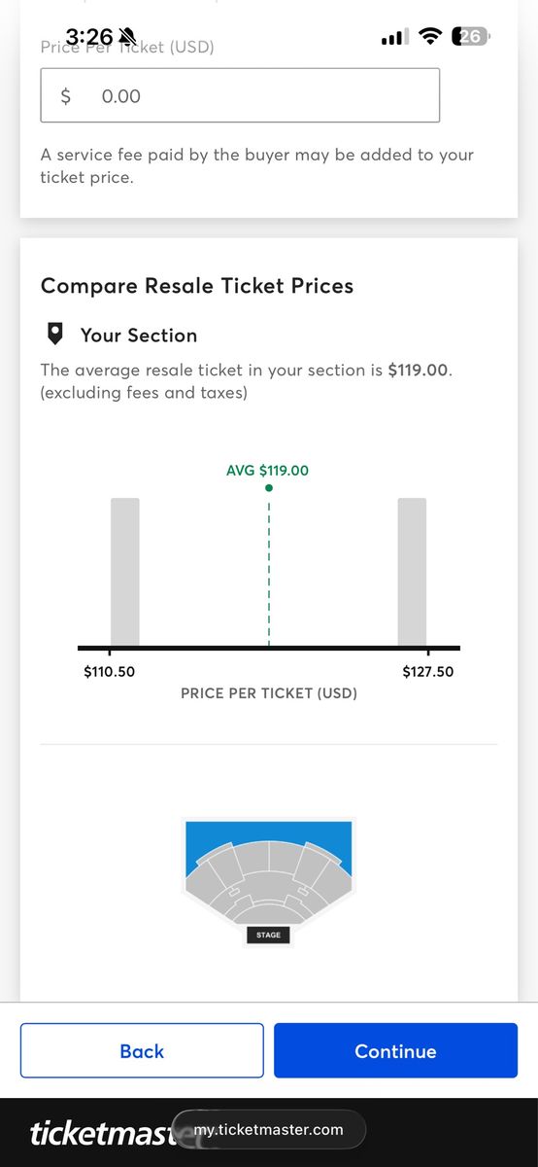Tap the STAGE label on venue map
Viewport: 538px width, 1167px height.
[x=268, y=935]
